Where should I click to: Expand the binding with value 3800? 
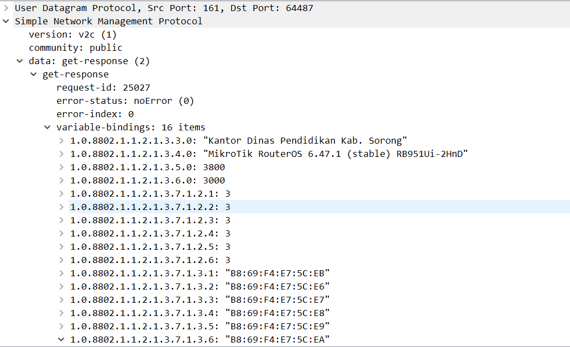click(61, 167)
